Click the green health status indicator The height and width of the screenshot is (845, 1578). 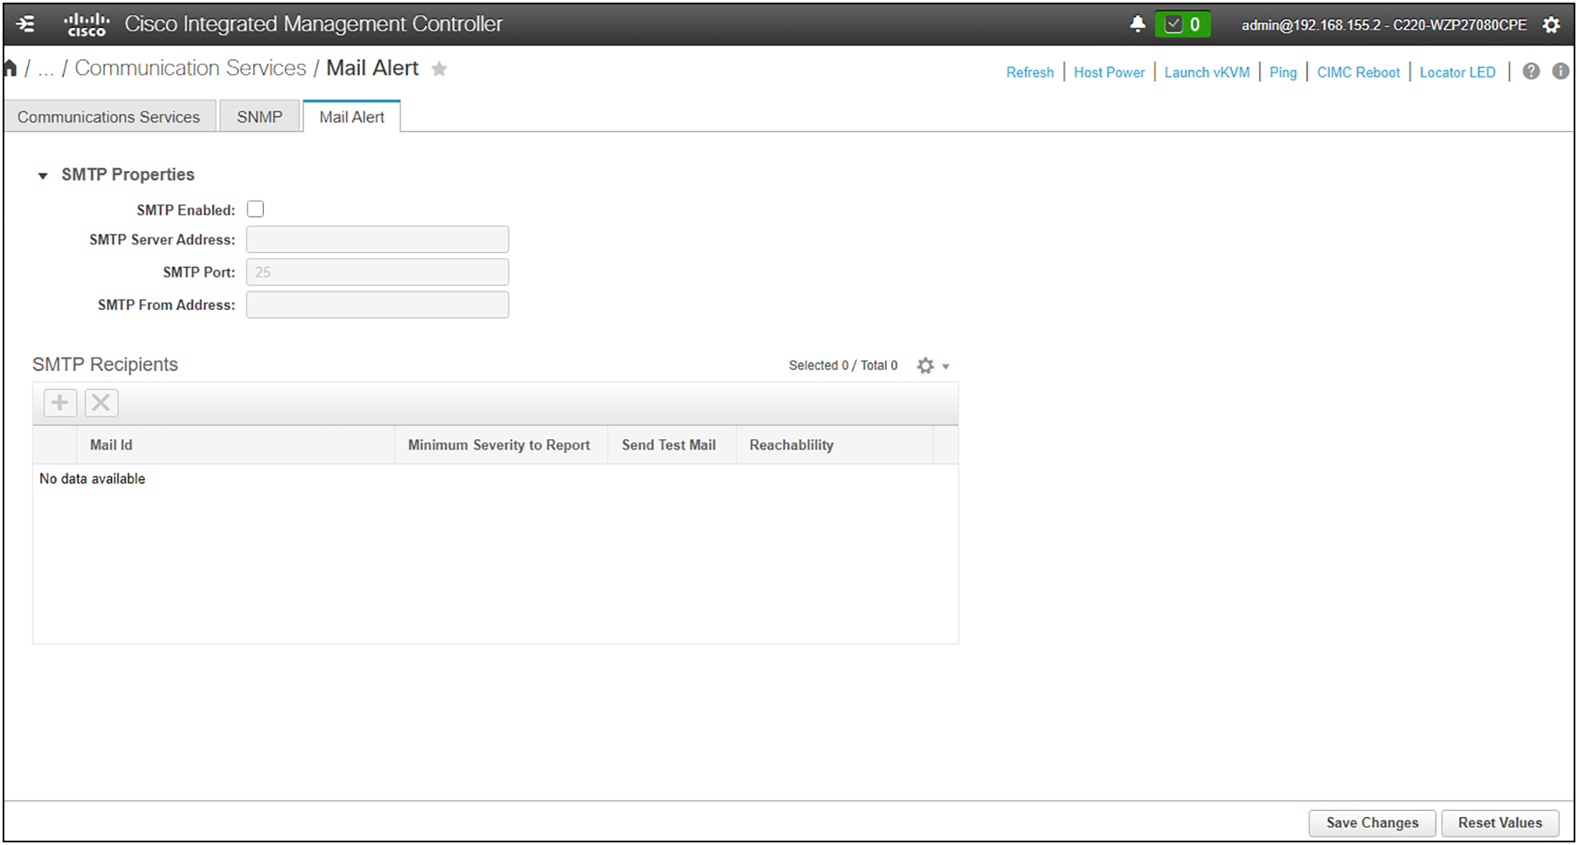click(1182, 24)
